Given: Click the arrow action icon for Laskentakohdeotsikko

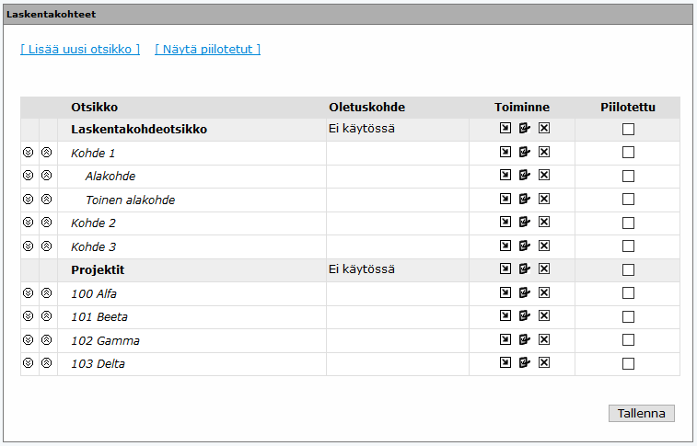Looking at the screenshot, I should [x=505, y=129].
